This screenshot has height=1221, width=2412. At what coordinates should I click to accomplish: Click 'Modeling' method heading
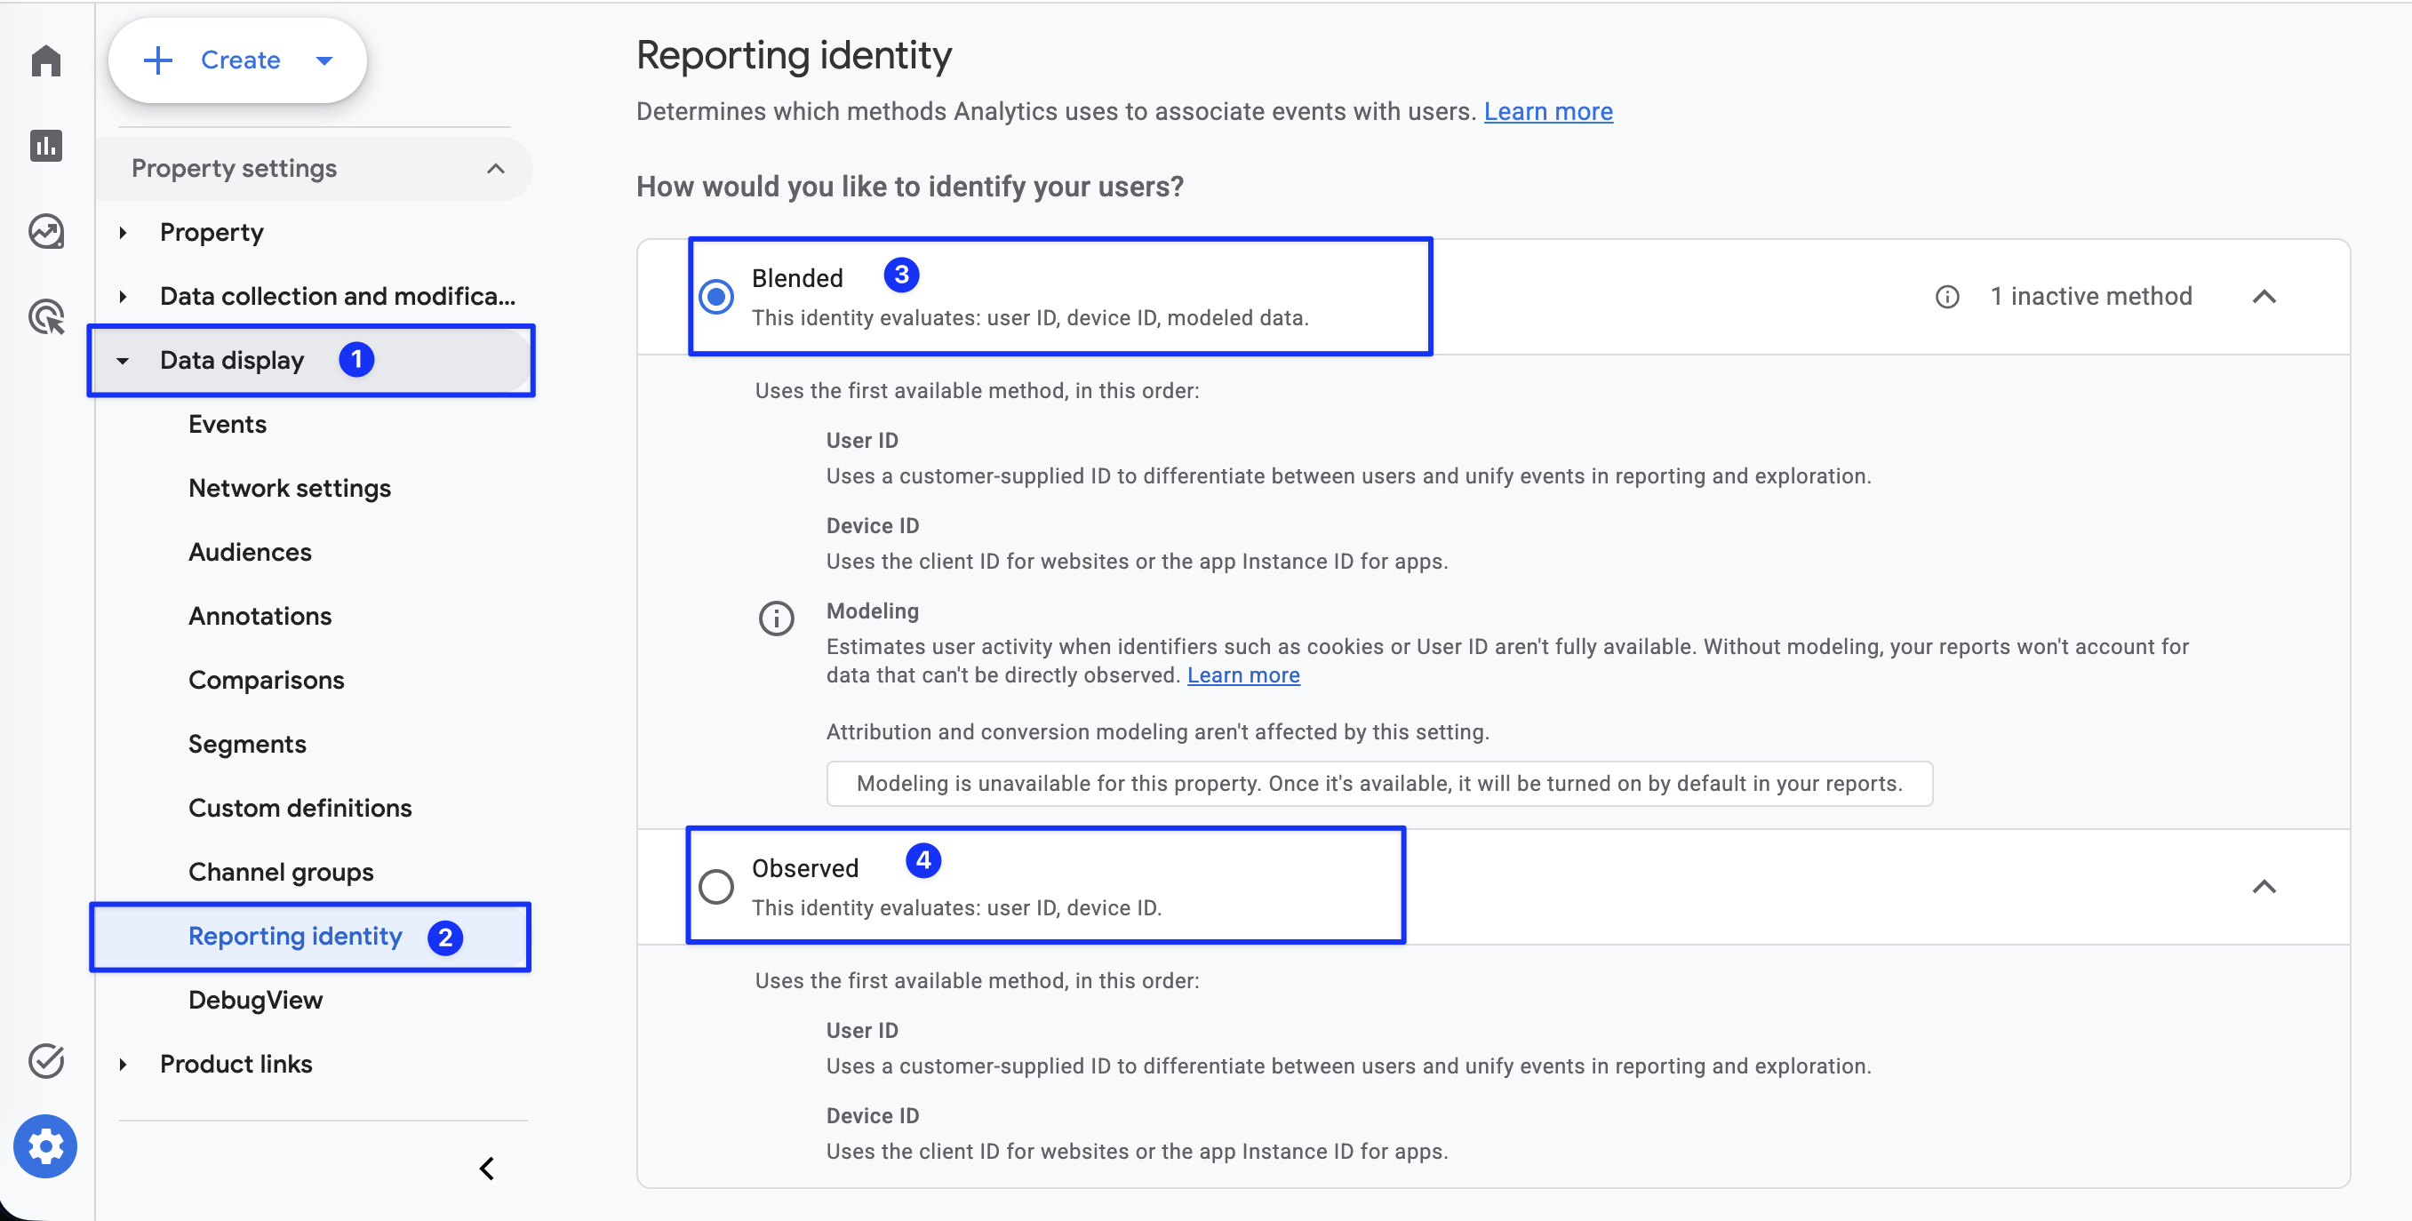pos(872,611)
